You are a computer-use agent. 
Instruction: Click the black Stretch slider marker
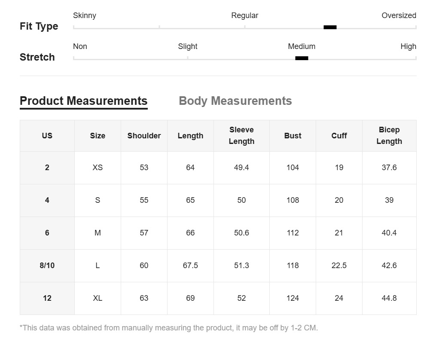click(x=302, y=58)
